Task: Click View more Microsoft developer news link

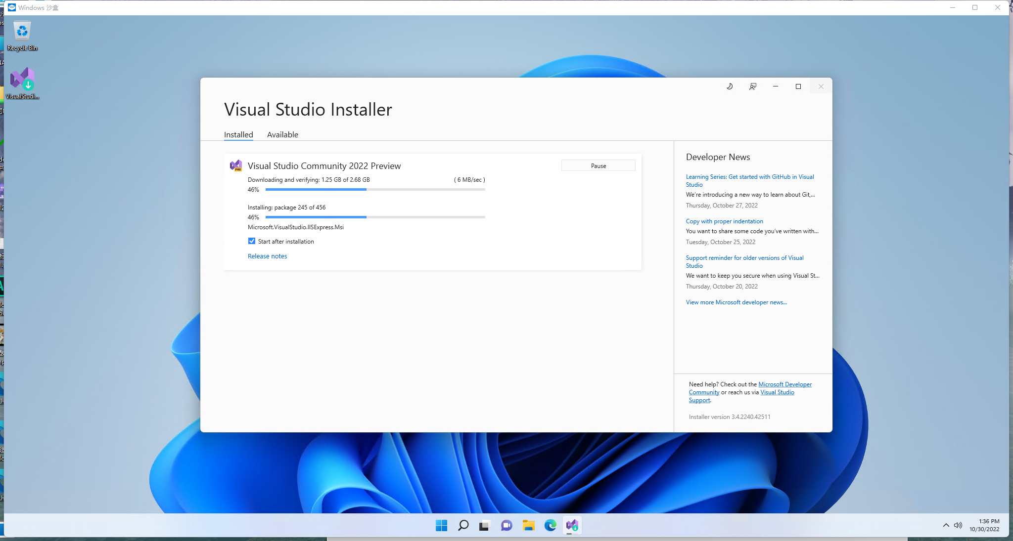Action: click(x=736, y=302)
